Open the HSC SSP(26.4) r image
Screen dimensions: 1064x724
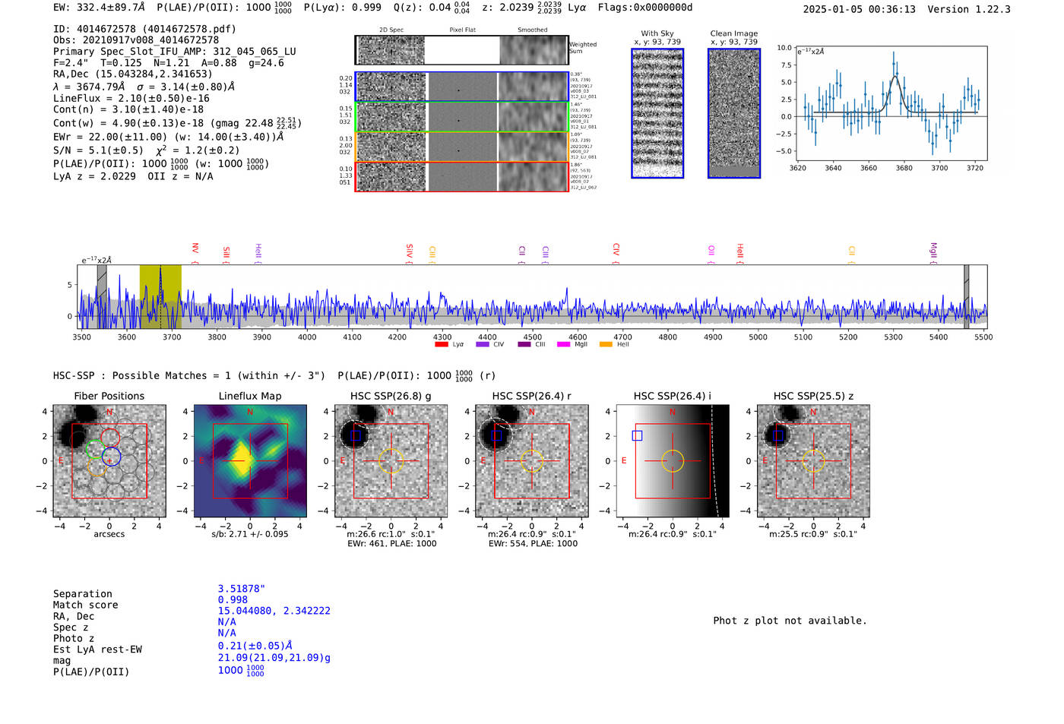click(x=531, y=461)
